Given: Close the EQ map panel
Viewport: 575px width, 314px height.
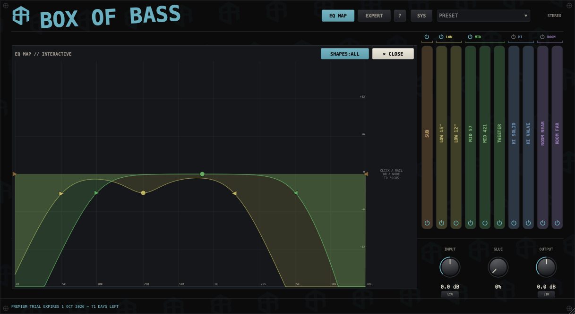Looking at the screenshot, I should [x=393, y=54].
